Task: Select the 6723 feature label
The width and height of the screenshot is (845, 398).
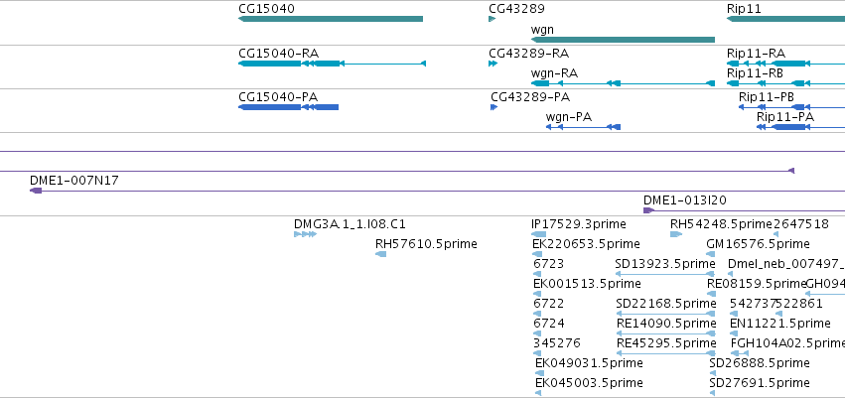Action: 548,264
